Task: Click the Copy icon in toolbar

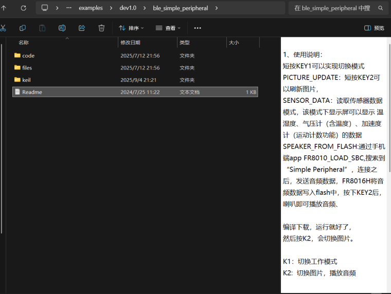Action: click(23, 28)
